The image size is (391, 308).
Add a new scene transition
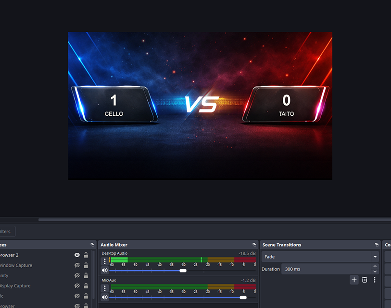(354, 280)
